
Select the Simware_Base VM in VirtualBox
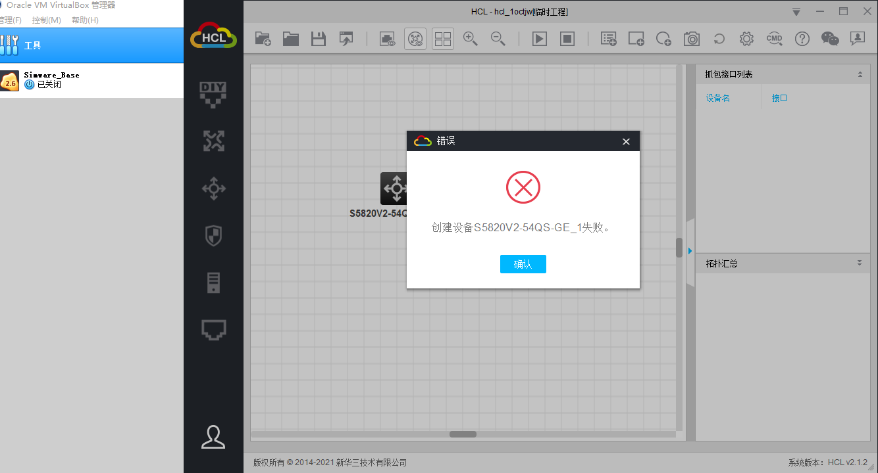click(x=91, y=81)
